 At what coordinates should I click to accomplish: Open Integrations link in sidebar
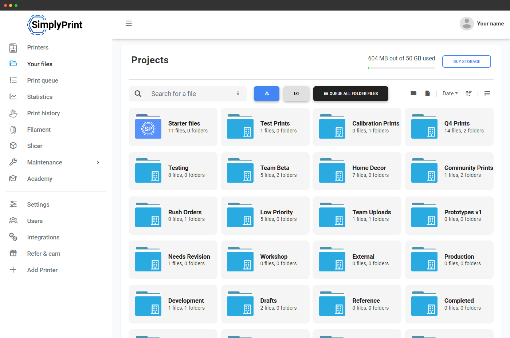point(43,237)
